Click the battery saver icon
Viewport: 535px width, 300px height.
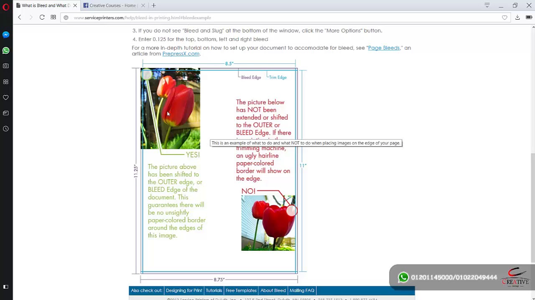[x=529, y=17]
